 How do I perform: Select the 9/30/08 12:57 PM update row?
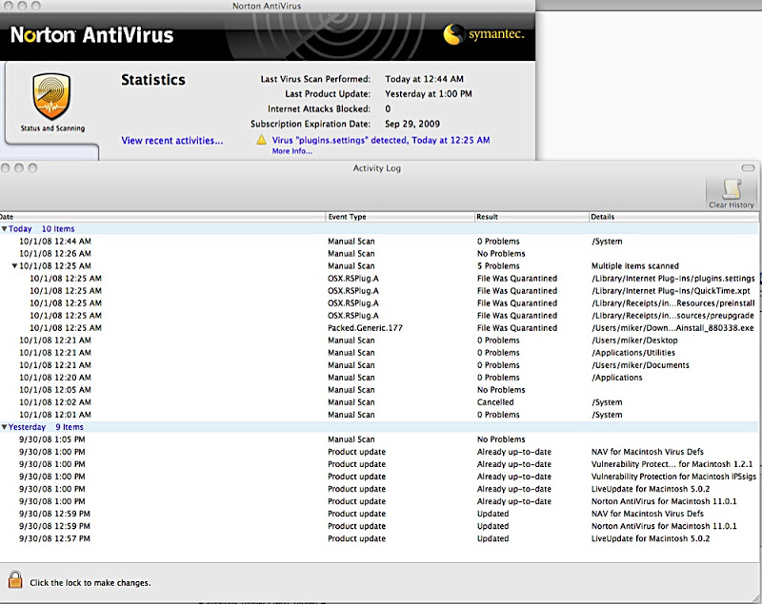tap(378, 538)
